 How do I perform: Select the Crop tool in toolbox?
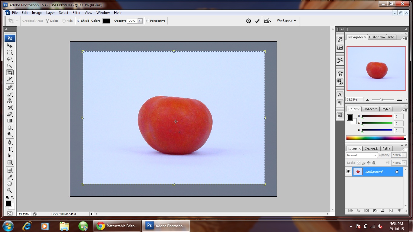(x=10, y=72)
